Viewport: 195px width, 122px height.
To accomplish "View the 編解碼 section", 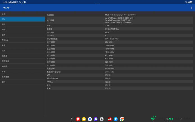I will click(22, 66).
